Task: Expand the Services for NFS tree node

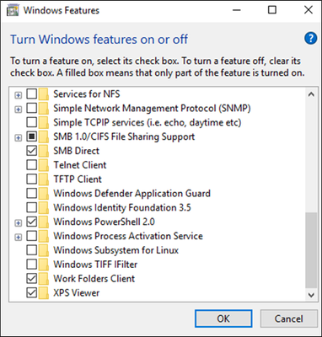Action: click(x=19, y=95)
